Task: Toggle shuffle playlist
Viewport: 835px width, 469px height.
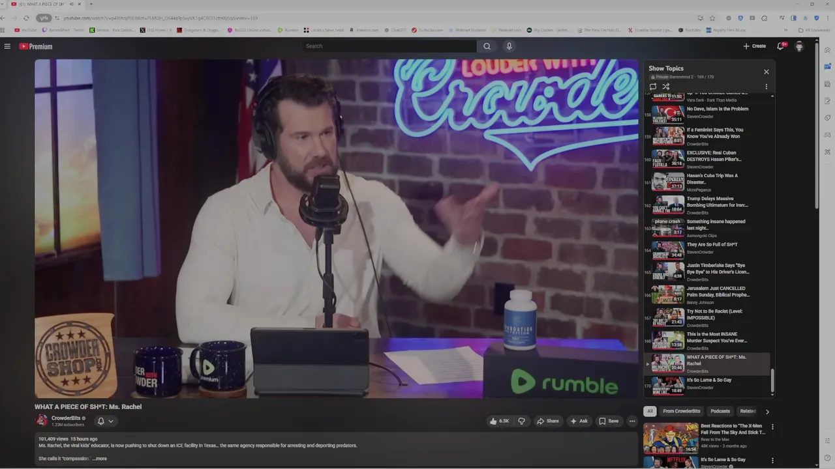Action: [666, 86]
